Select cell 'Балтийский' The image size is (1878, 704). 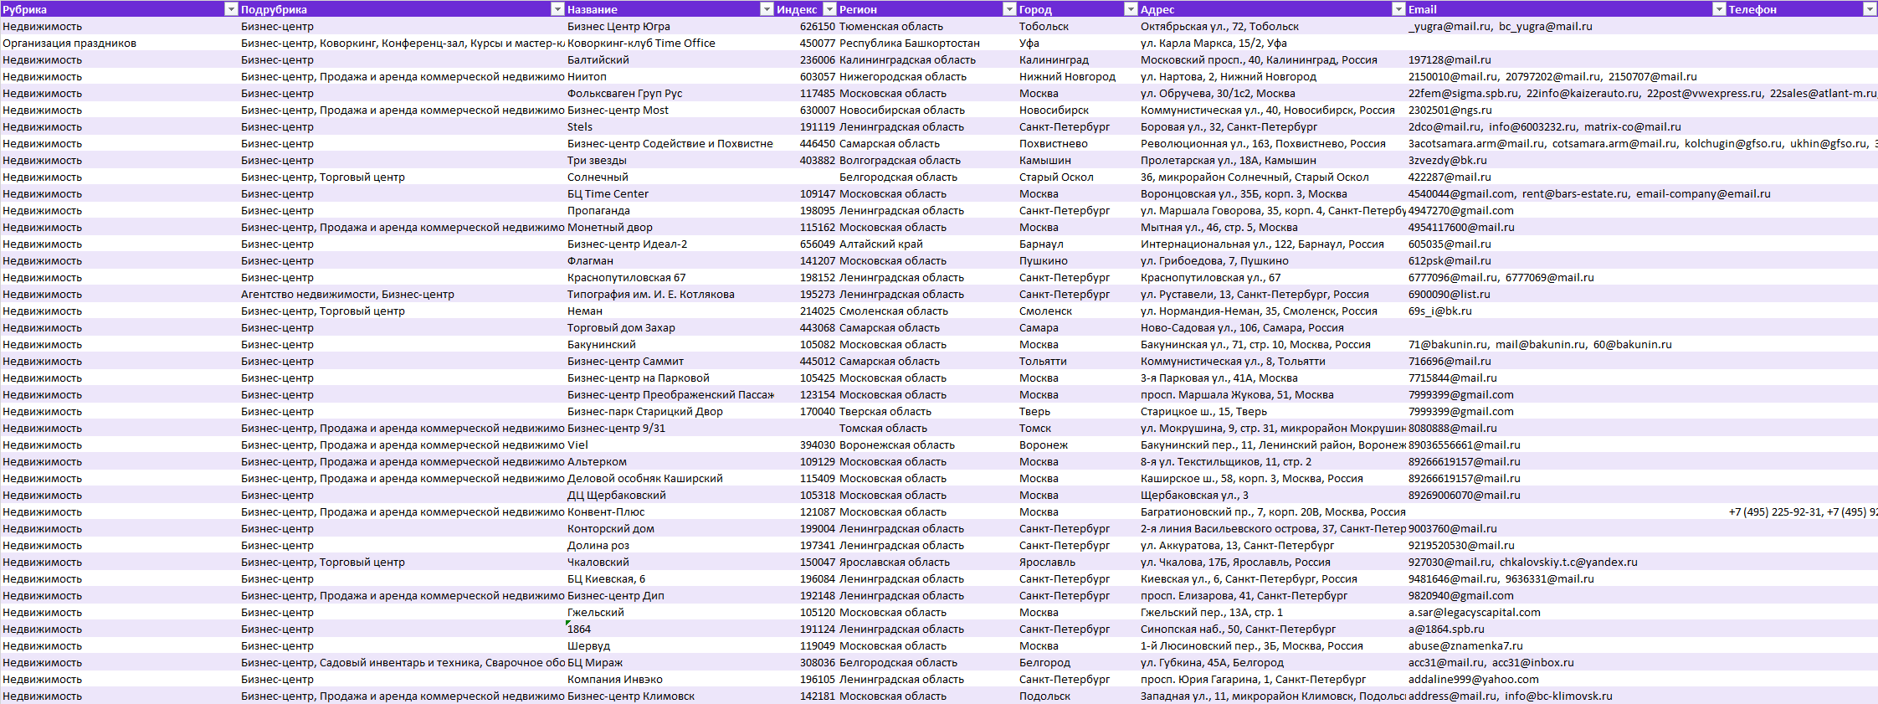(x=670, y=59)
